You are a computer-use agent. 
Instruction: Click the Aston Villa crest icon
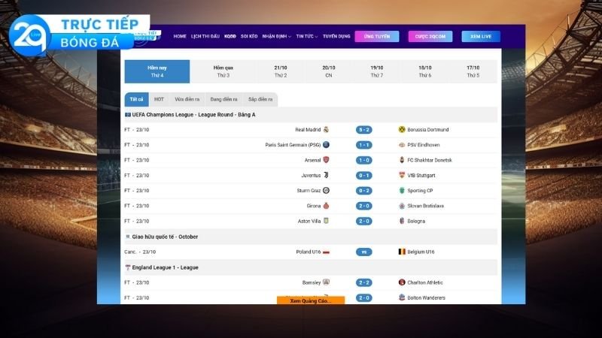coord(326,221)
